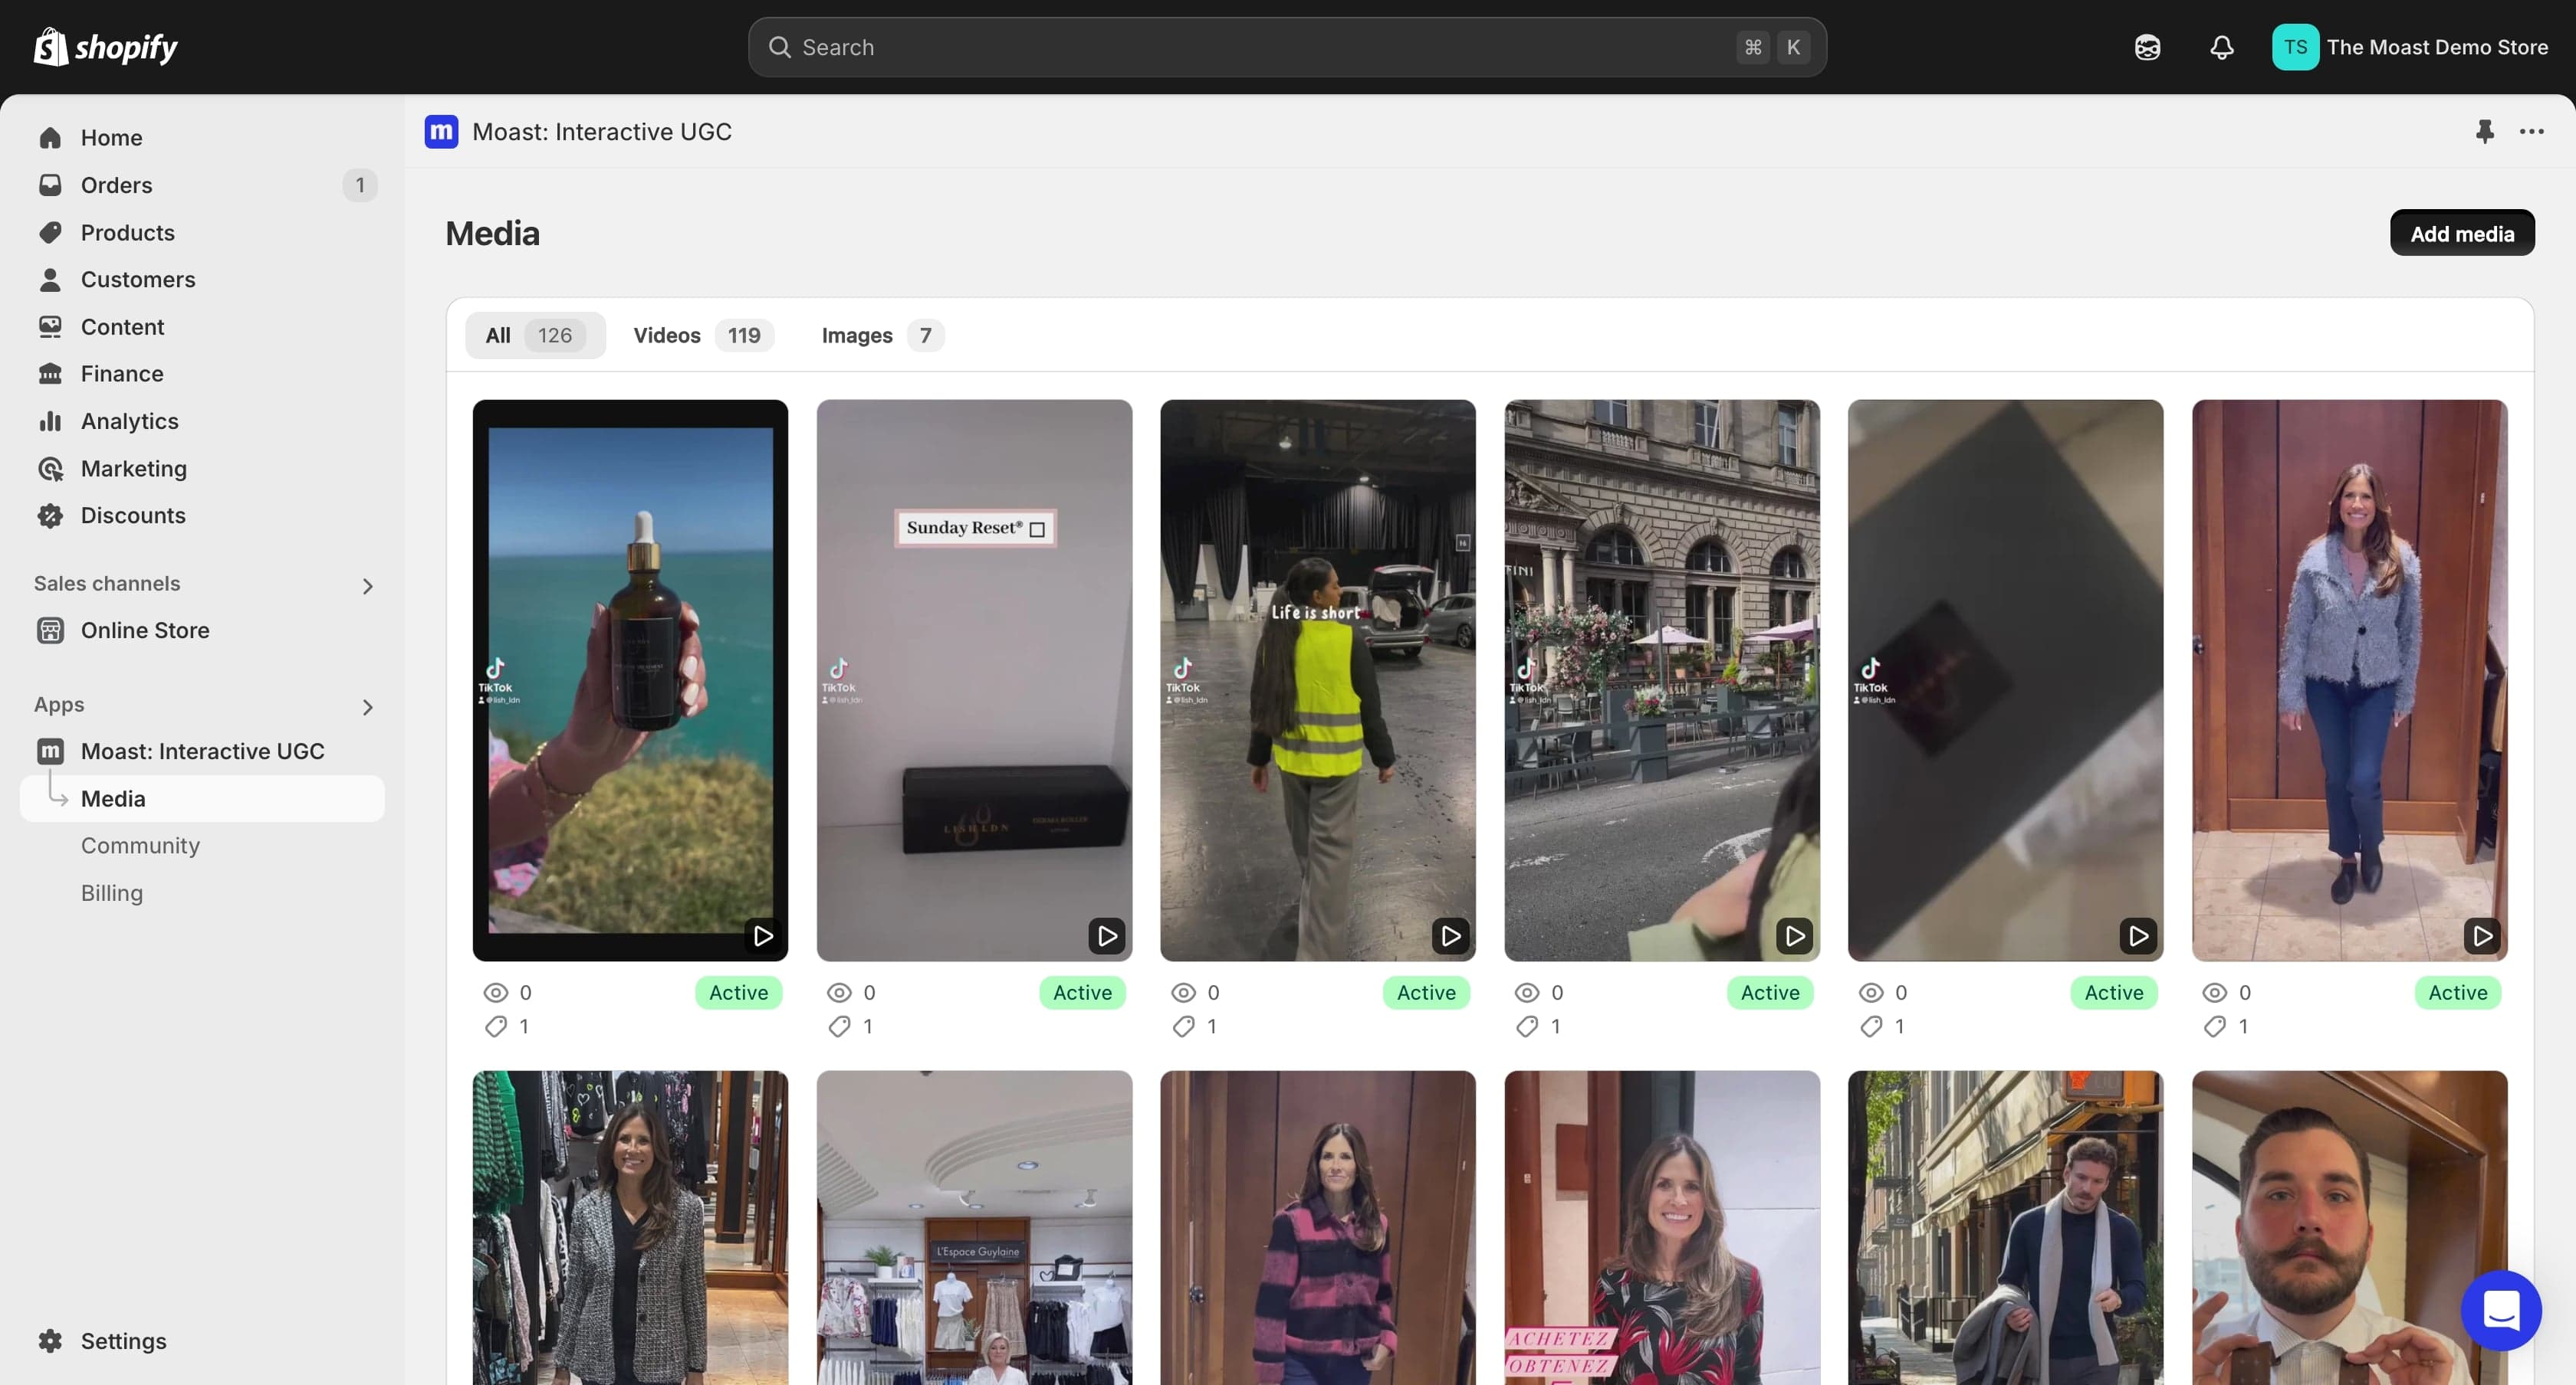Viewport: 2576px width, 1385px height.
Task: Click the Online Store icon
Action: (x=50, y=630)
